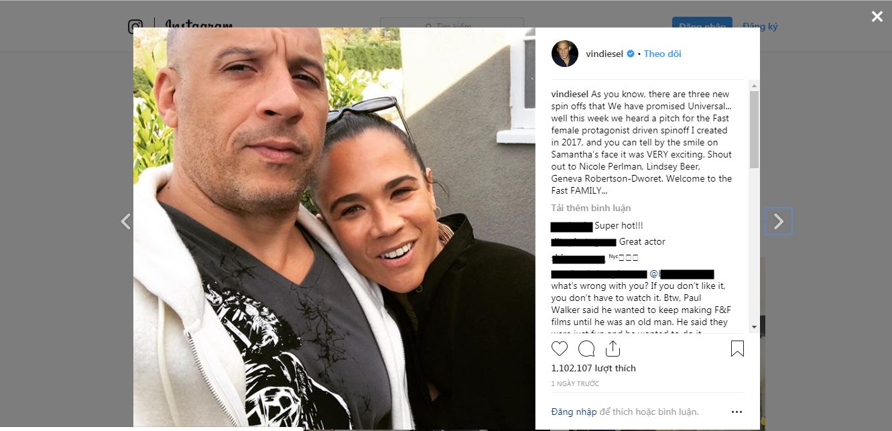
Task: Like the post with heart icon
Action: pos(559,349)
